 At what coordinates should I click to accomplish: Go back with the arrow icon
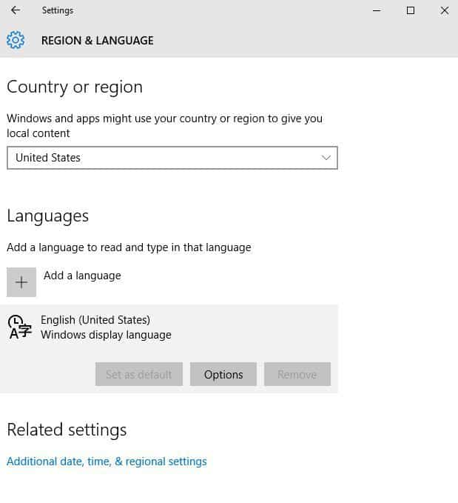pos(16,10)
